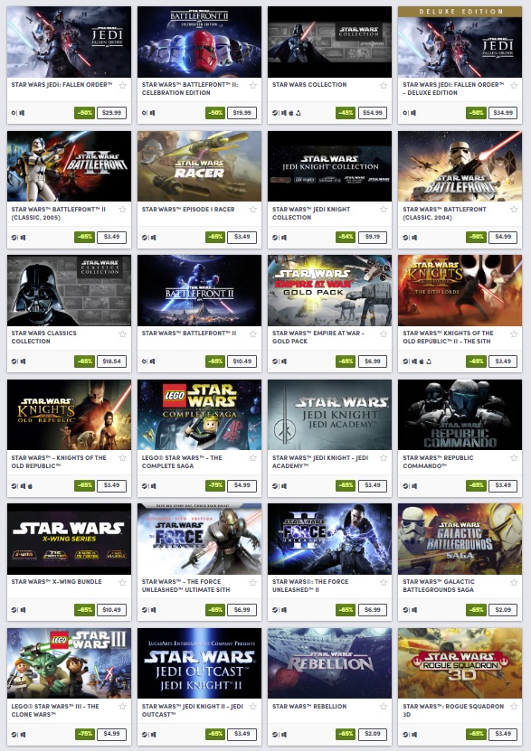
Task: Click wishlist star on LEGO Star Wars III Clone Wars
Action: [x=123, y=706]
